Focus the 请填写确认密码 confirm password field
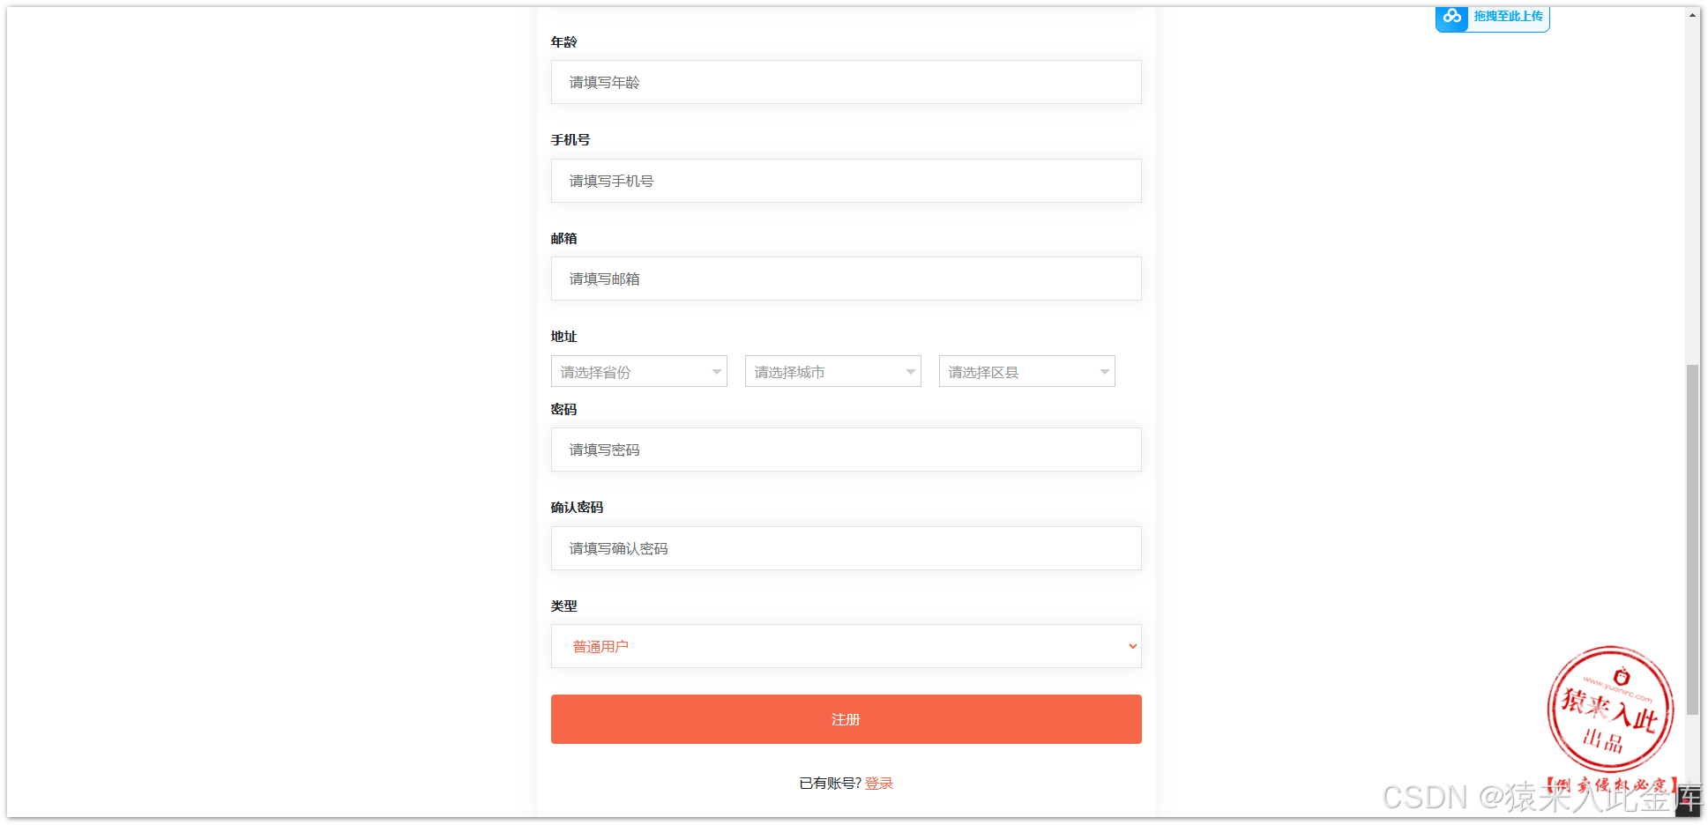The width and height of the screenshot is (1708, 825). pyautogui.click(x=846, y=548)
